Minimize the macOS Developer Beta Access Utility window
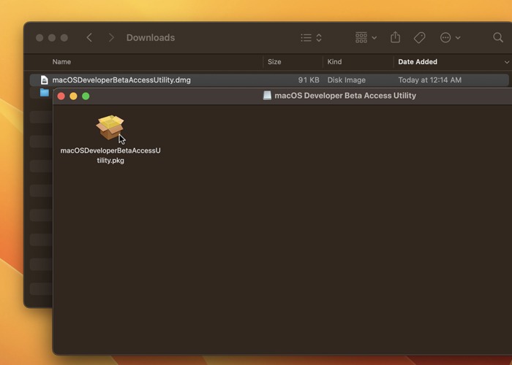Image resolution: width=512 pixels, height=365 pixels. [x=73, y=96]
